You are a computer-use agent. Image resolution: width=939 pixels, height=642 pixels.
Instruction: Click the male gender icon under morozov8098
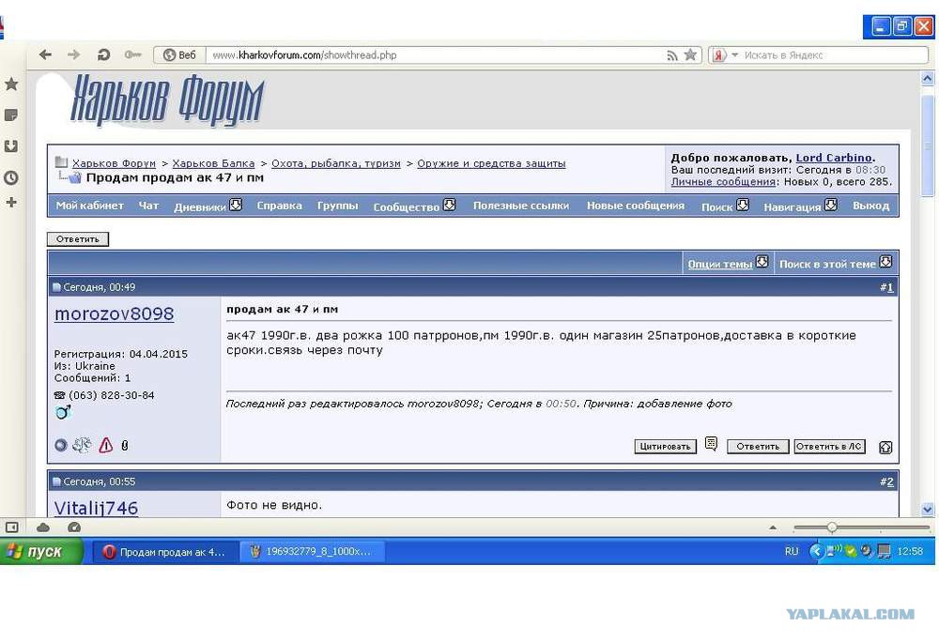click(63, 412)
